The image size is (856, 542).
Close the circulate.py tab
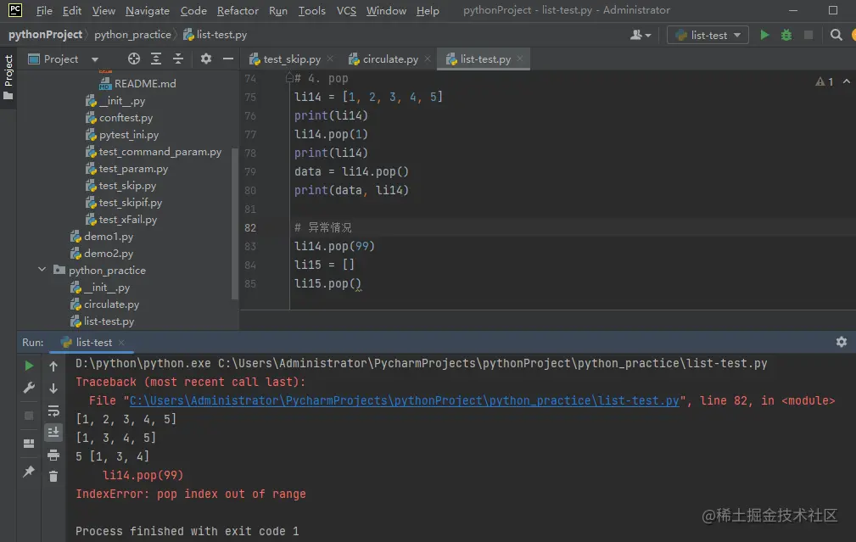pyautogui.click(x=428, y=59)
